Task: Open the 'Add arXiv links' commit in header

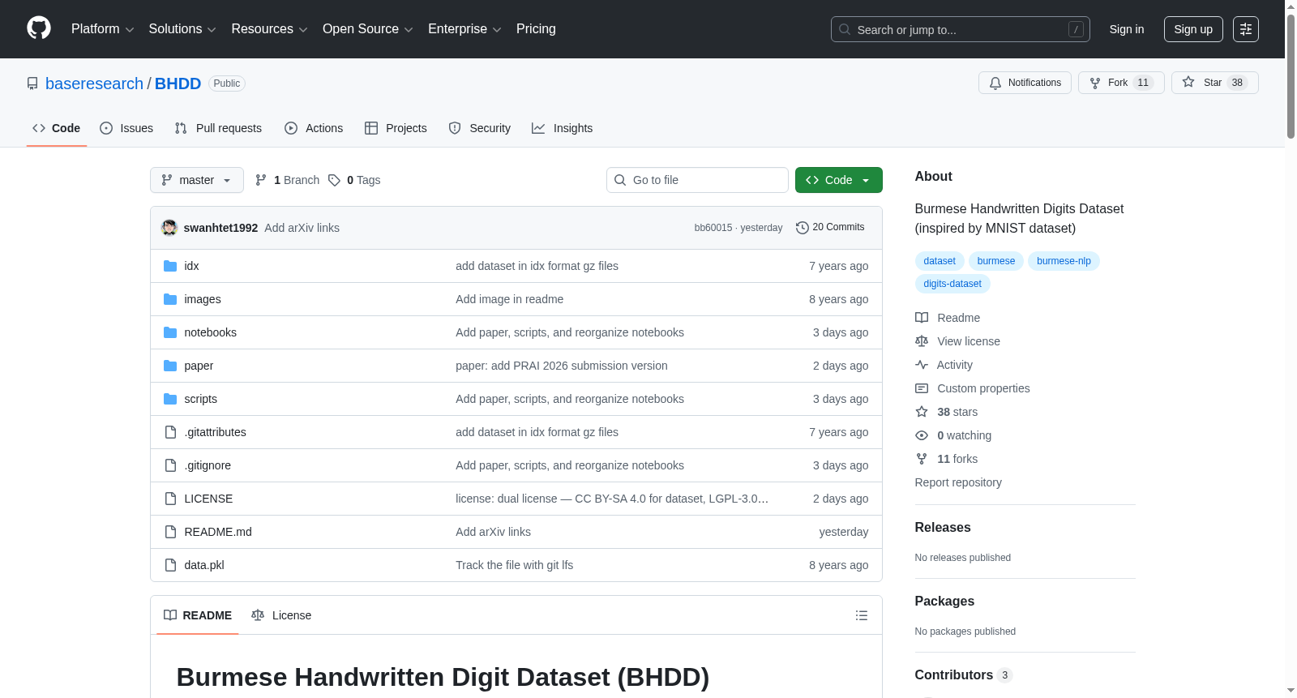Action: pyautogui.click(x=302, y=228)
